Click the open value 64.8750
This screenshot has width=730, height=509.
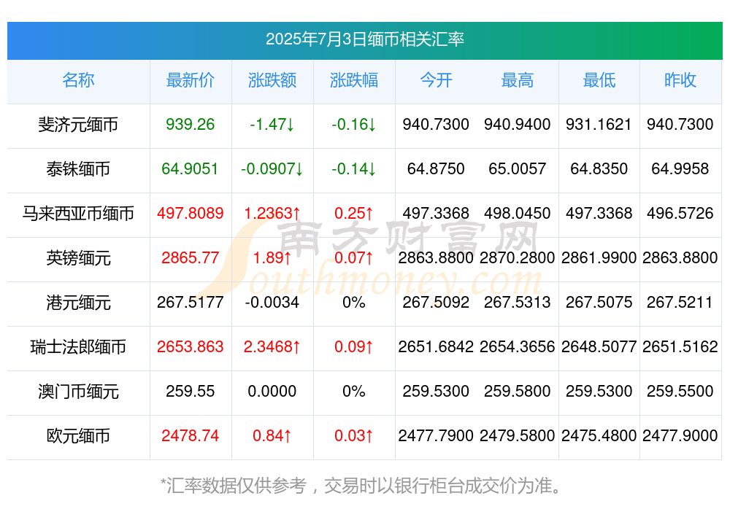point(436,168)
